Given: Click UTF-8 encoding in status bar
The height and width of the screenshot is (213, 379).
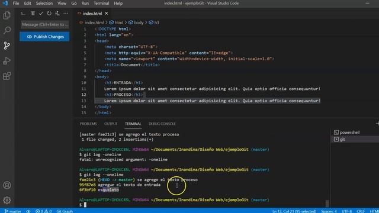Looking at the screenshot, I should click(x=346, y=211).
